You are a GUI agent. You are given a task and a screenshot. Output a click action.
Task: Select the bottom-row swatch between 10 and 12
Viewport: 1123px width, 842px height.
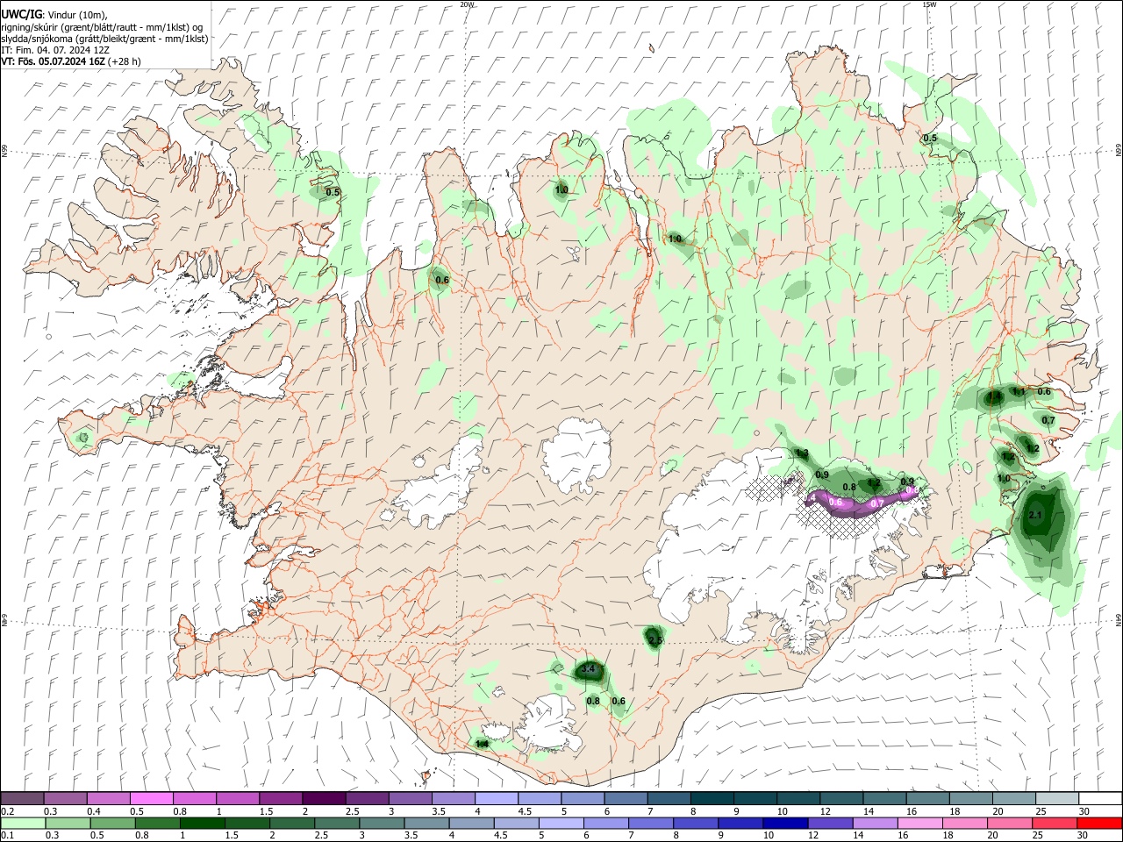783,823
